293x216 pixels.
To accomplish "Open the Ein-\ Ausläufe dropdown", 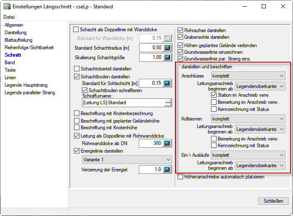I will coord(248,155).
